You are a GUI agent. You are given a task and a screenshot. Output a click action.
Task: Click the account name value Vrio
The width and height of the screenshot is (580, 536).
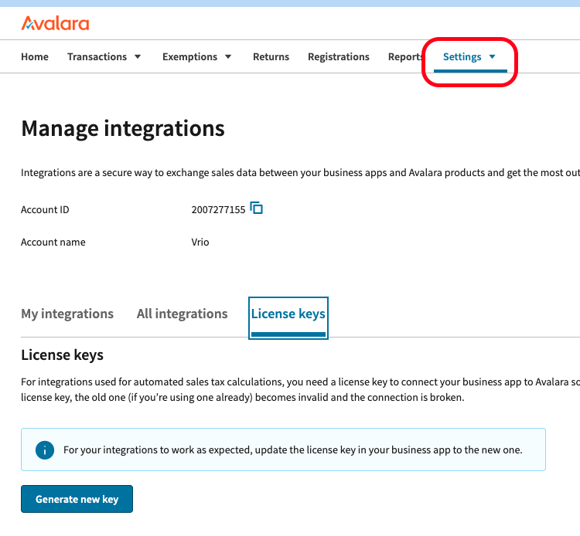coord(200,243)
